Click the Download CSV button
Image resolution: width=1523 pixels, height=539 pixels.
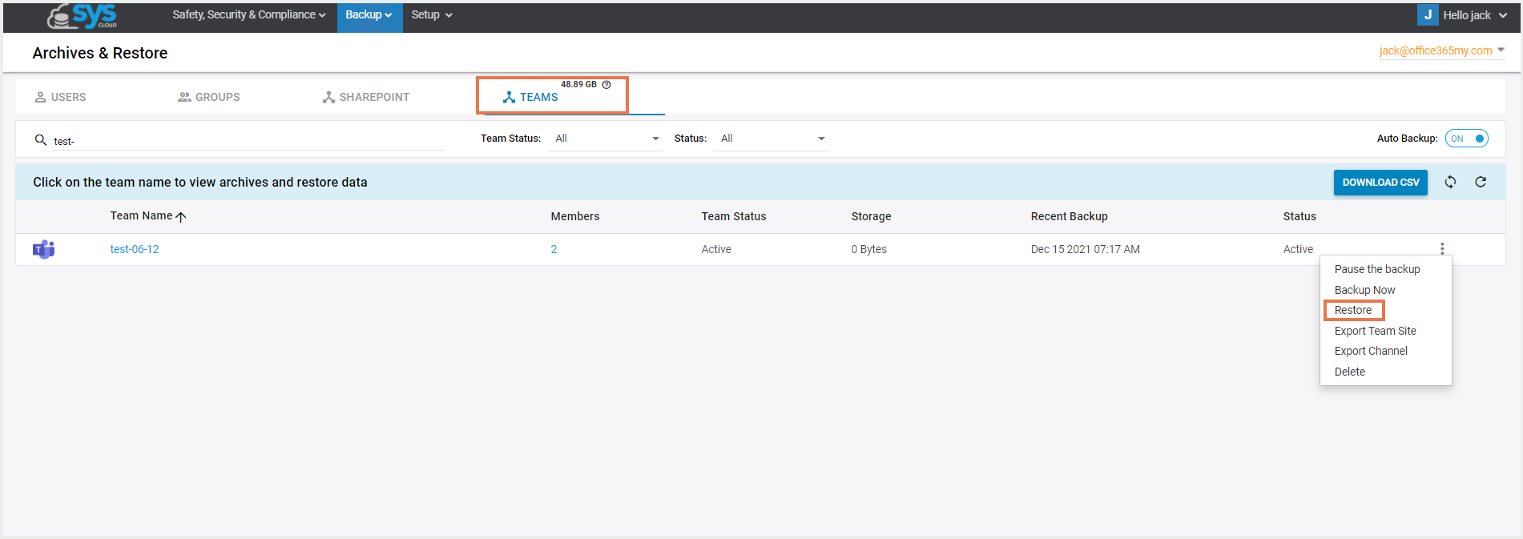point(1380,183)
